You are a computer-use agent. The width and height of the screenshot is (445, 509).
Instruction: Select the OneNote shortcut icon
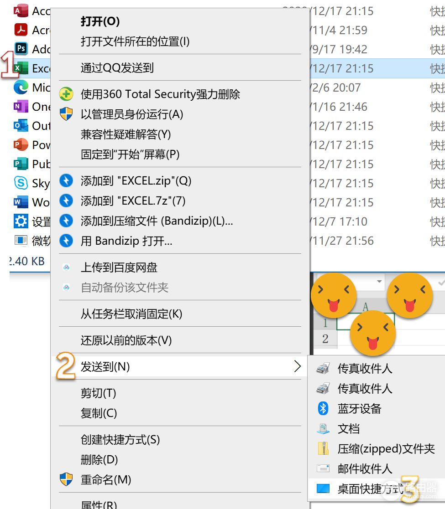pyautogui.click(x=21, y=107)
